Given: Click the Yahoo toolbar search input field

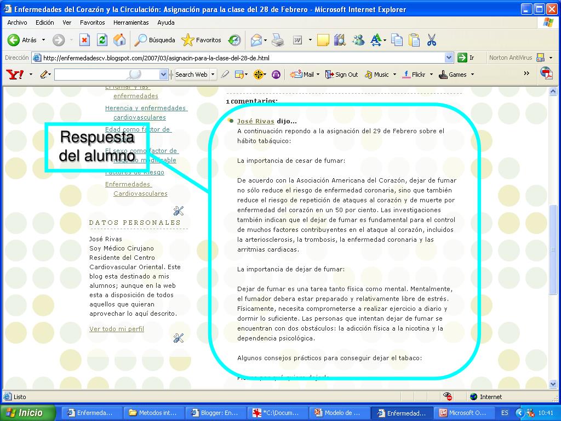Looking at the screenshot, I should pos(107,75).
